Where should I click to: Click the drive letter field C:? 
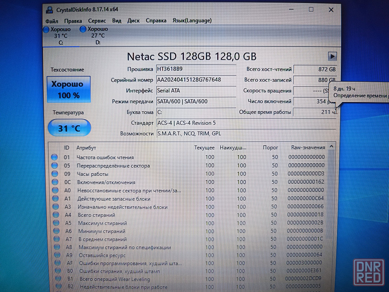[x=196, y=112]
